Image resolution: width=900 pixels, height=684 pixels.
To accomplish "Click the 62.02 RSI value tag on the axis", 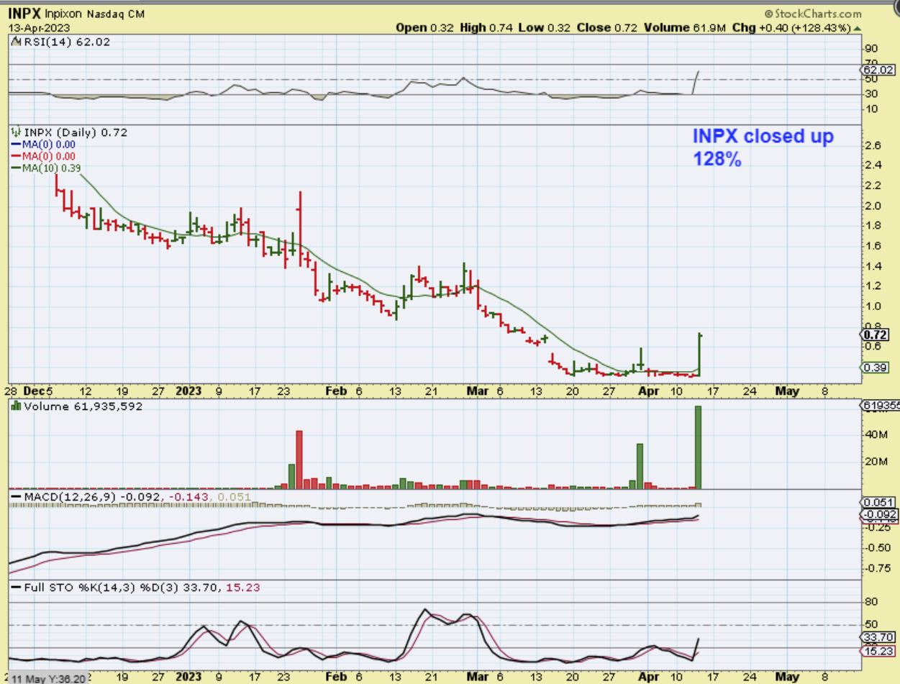I will [880, 70].
